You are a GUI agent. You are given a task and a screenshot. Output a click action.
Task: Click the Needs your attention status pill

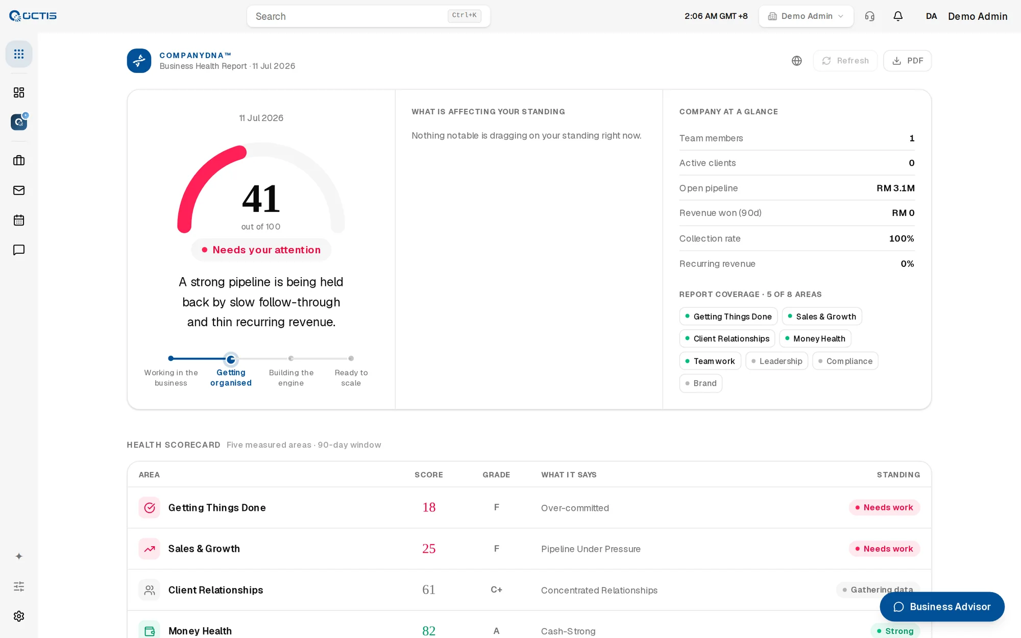(261, 250)
